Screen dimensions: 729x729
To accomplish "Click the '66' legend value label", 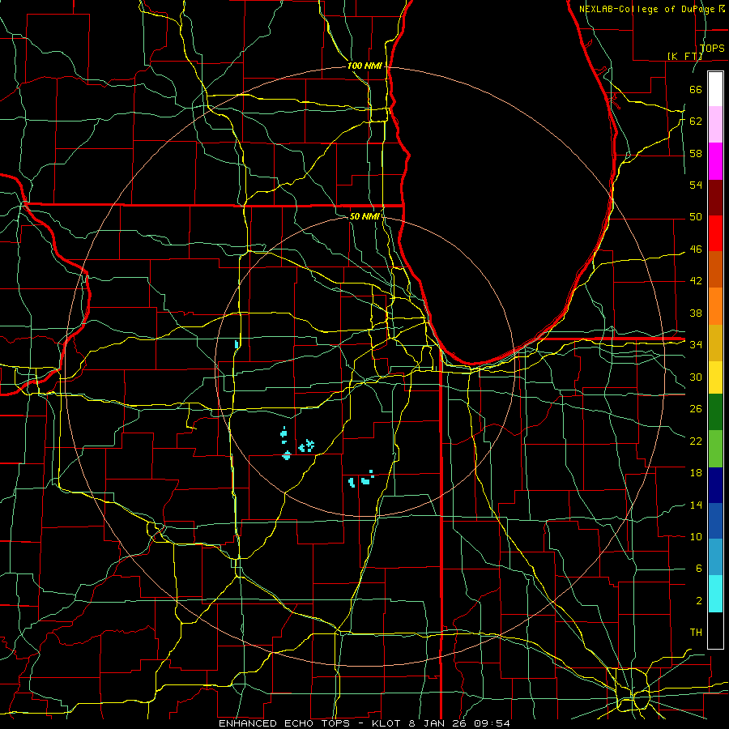I will click(696, 89).
